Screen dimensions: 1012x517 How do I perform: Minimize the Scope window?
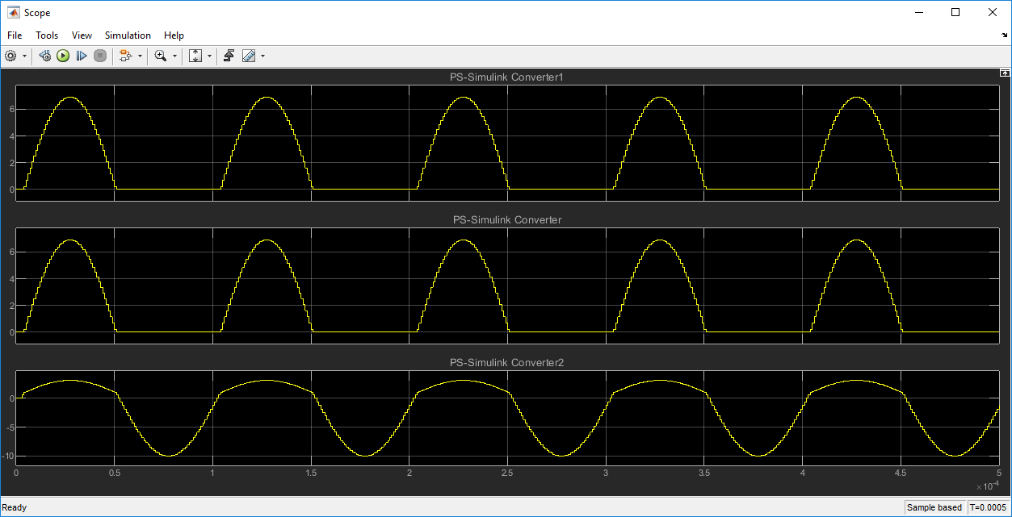[919, 12]
